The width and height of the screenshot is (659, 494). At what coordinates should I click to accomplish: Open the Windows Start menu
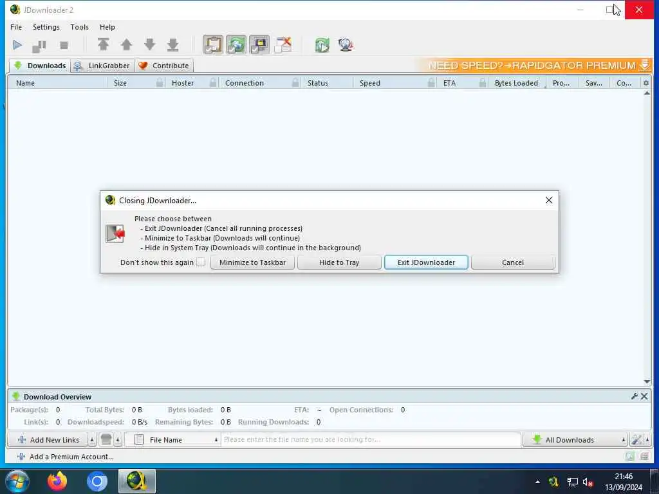(17, 481)
